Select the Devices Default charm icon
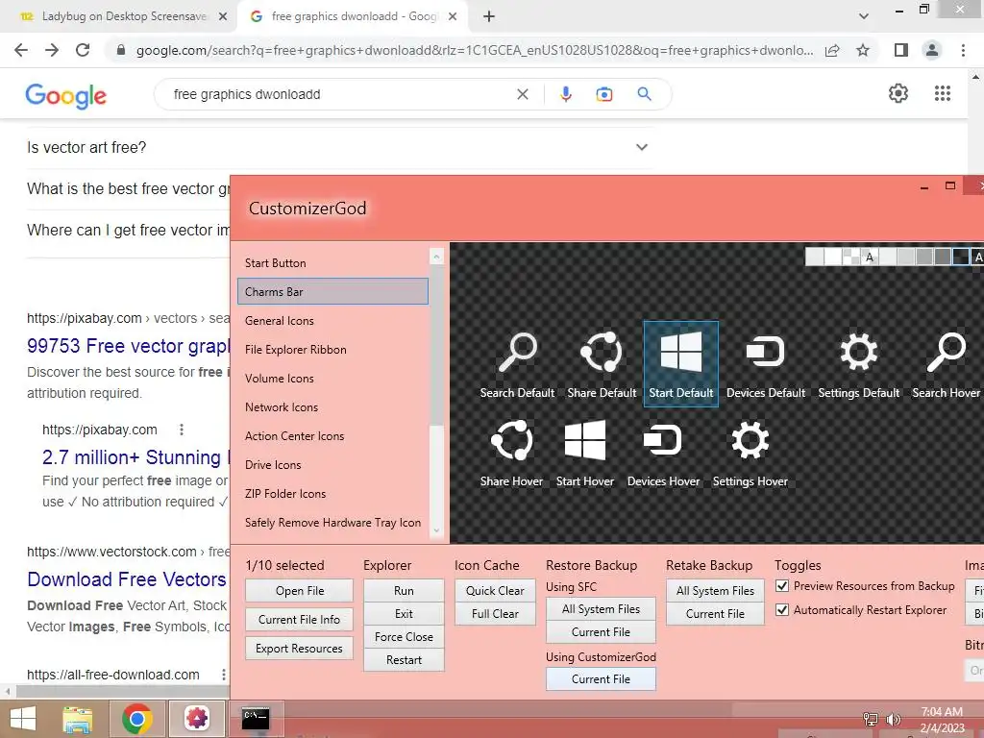Viewport: 984px width, 738px height. [766, 363]
